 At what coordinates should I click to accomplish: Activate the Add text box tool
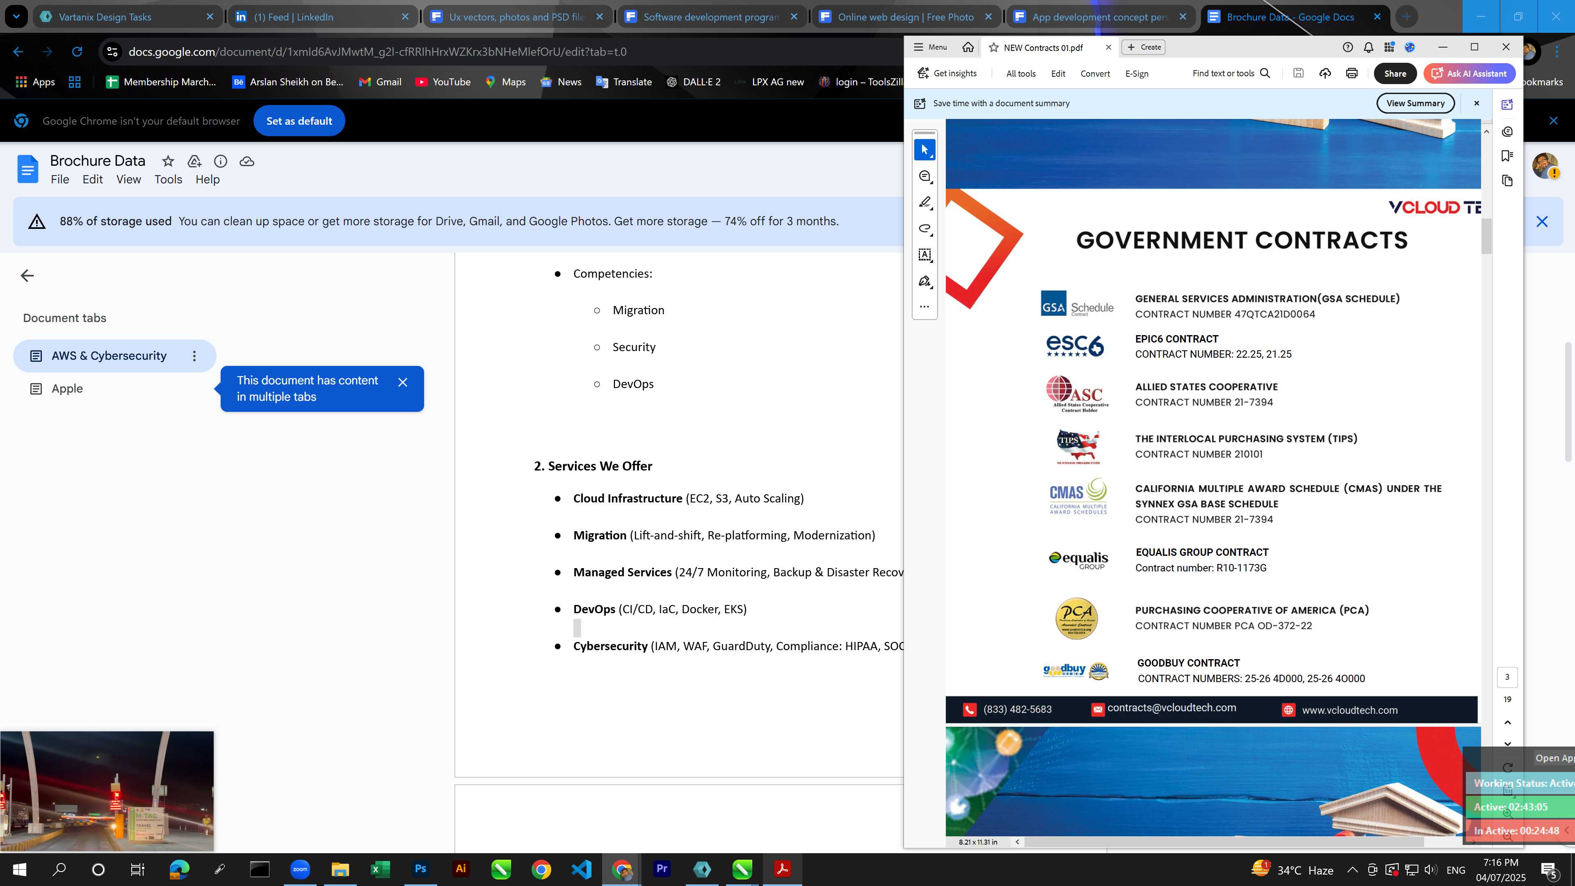coord(924,255)
